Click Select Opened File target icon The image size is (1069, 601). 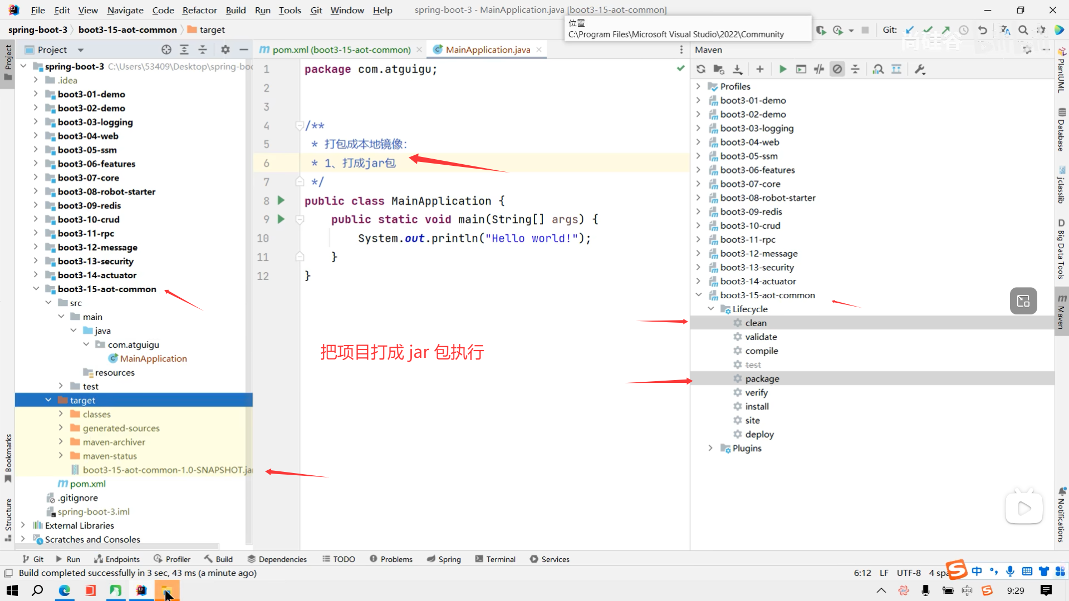[x=166, y=50]
